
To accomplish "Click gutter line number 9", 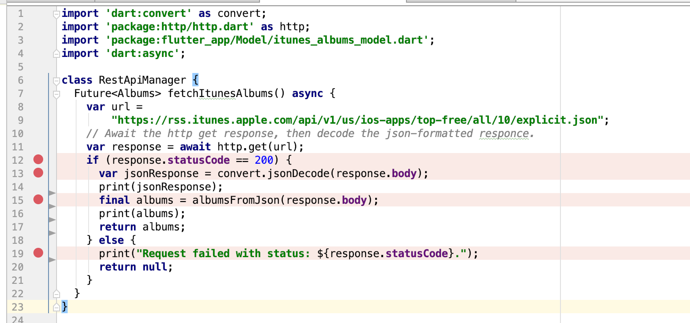I will [x=20, y=120].
